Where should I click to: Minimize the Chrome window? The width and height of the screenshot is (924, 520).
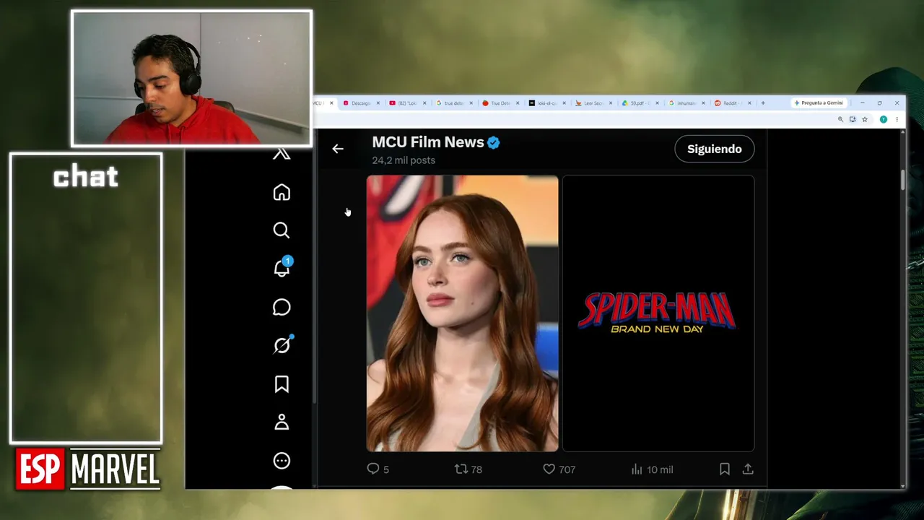point(862,103)
